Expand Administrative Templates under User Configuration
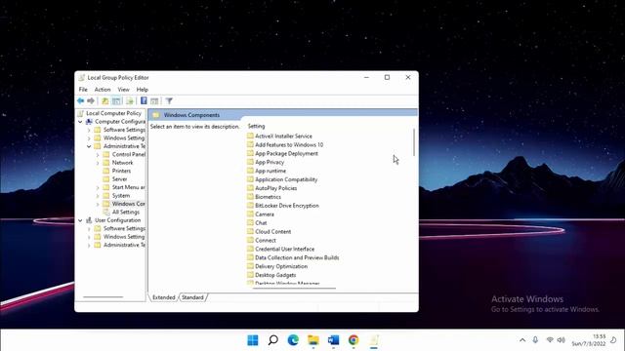The image size is (625, 351). [89, 245]
